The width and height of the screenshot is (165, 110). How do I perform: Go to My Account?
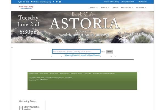click(x=142, y=2)
